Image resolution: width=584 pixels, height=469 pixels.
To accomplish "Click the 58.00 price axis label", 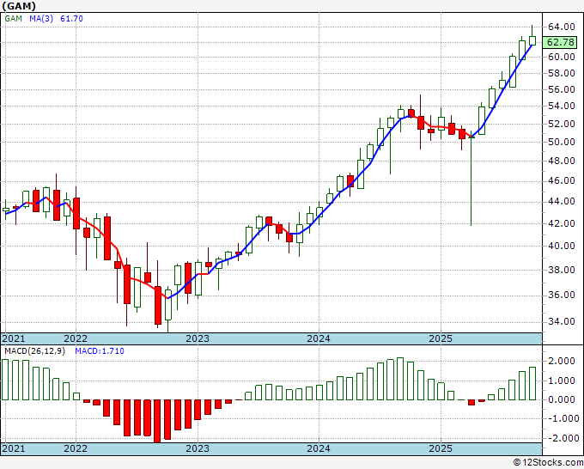I will (x=562, y=73).
